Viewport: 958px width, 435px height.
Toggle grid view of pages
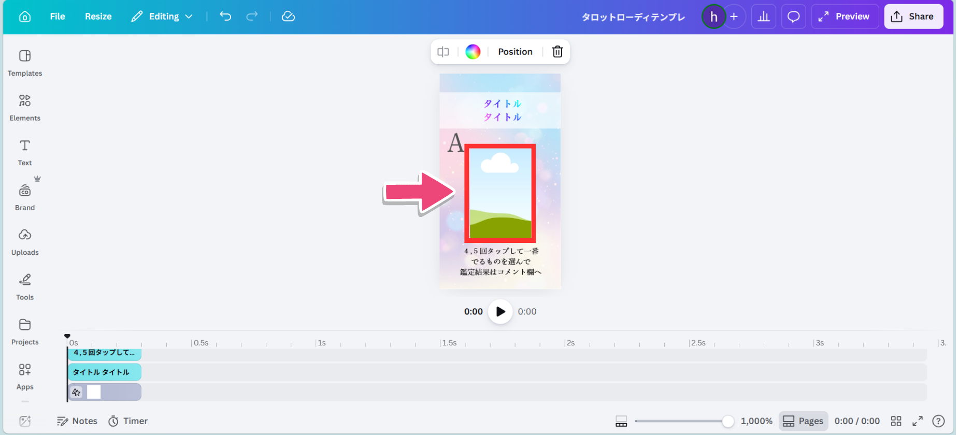[896, 421]
